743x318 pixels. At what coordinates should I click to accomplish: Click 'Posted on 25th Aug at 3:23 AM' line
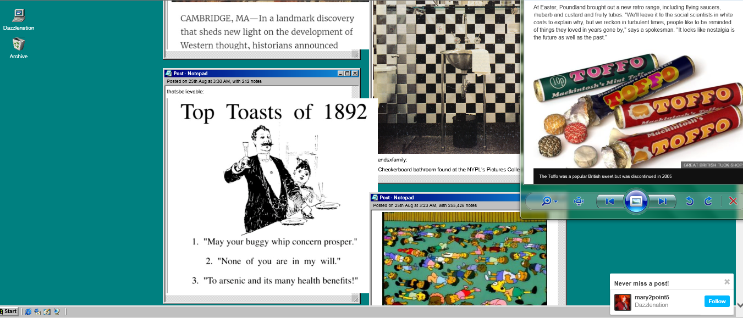coord(425,205)
